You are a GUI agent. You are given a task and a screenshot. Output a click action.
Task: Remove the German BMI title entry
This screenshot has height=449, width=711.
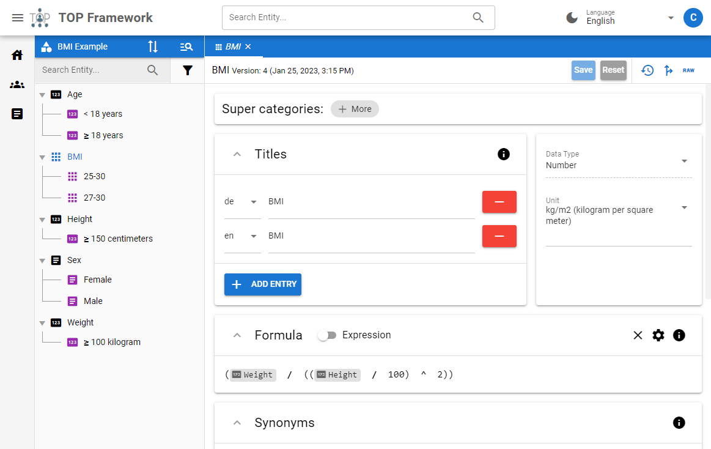tap(499, 202)
